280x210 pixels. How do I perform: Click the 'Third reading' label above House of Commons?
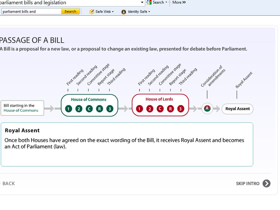pyautogui.click(x=116, y=76)
